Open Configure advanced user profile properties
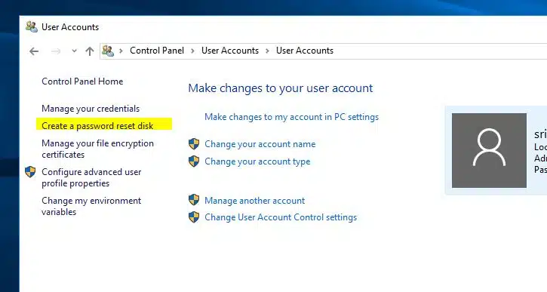547x292 pixels. coord(91,177)
